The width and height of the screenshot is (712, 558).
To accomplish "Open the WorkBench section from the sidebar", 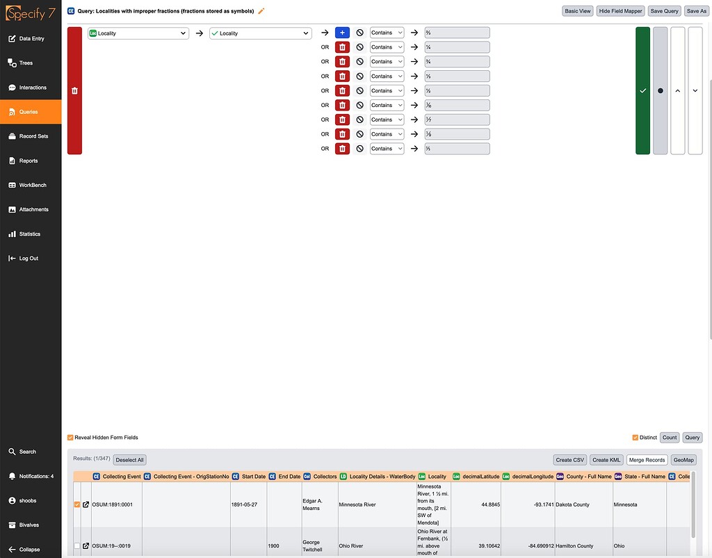I will click(x=28, y=185).
